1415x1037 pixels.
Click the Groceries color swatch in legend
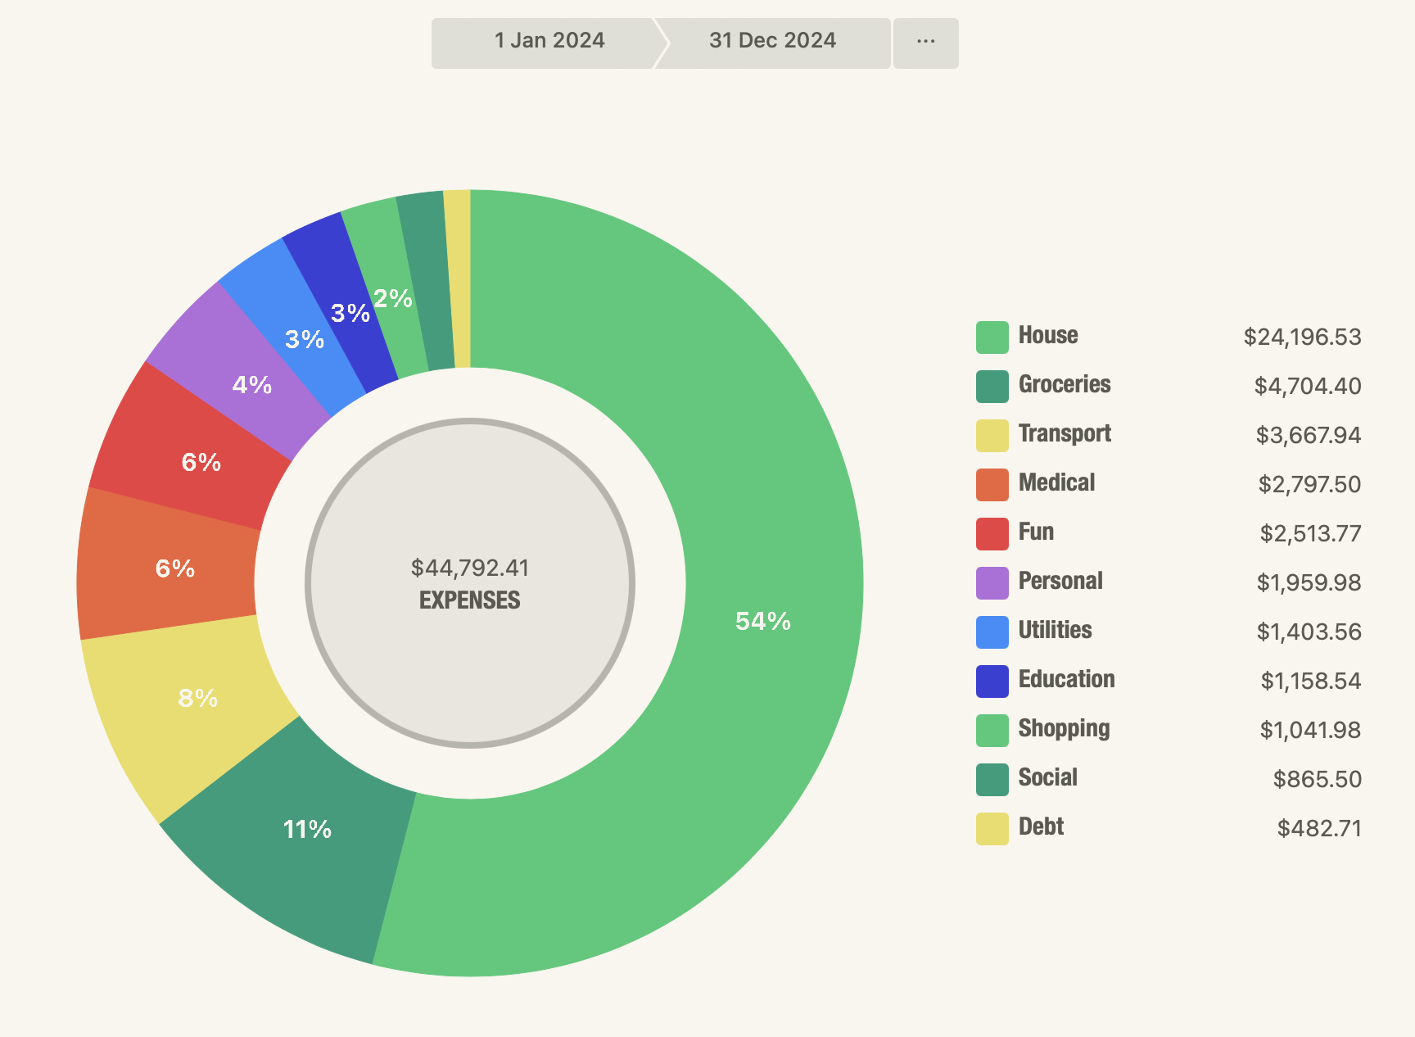(992, 387)
